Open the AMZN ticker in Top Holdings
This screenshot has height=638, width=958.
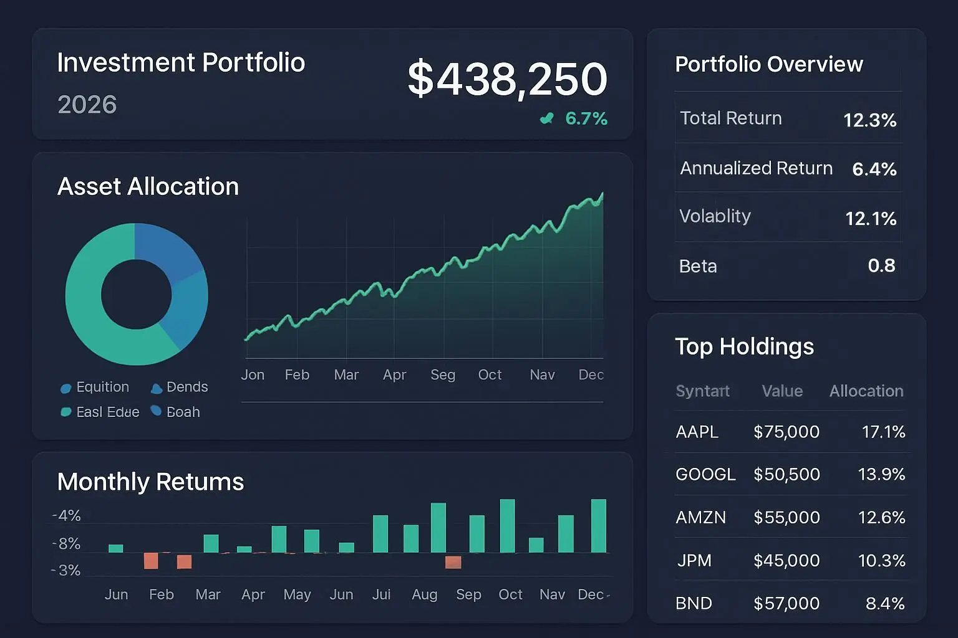700,517
